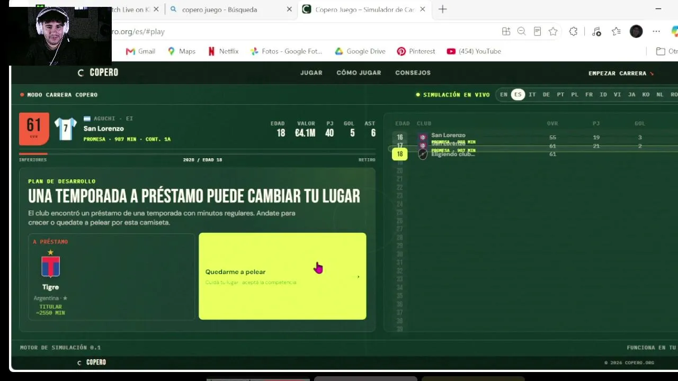
Task: Click the MOTOR DE SIMULACIÓN 0.1 text
Action: (x=60, y=348)
